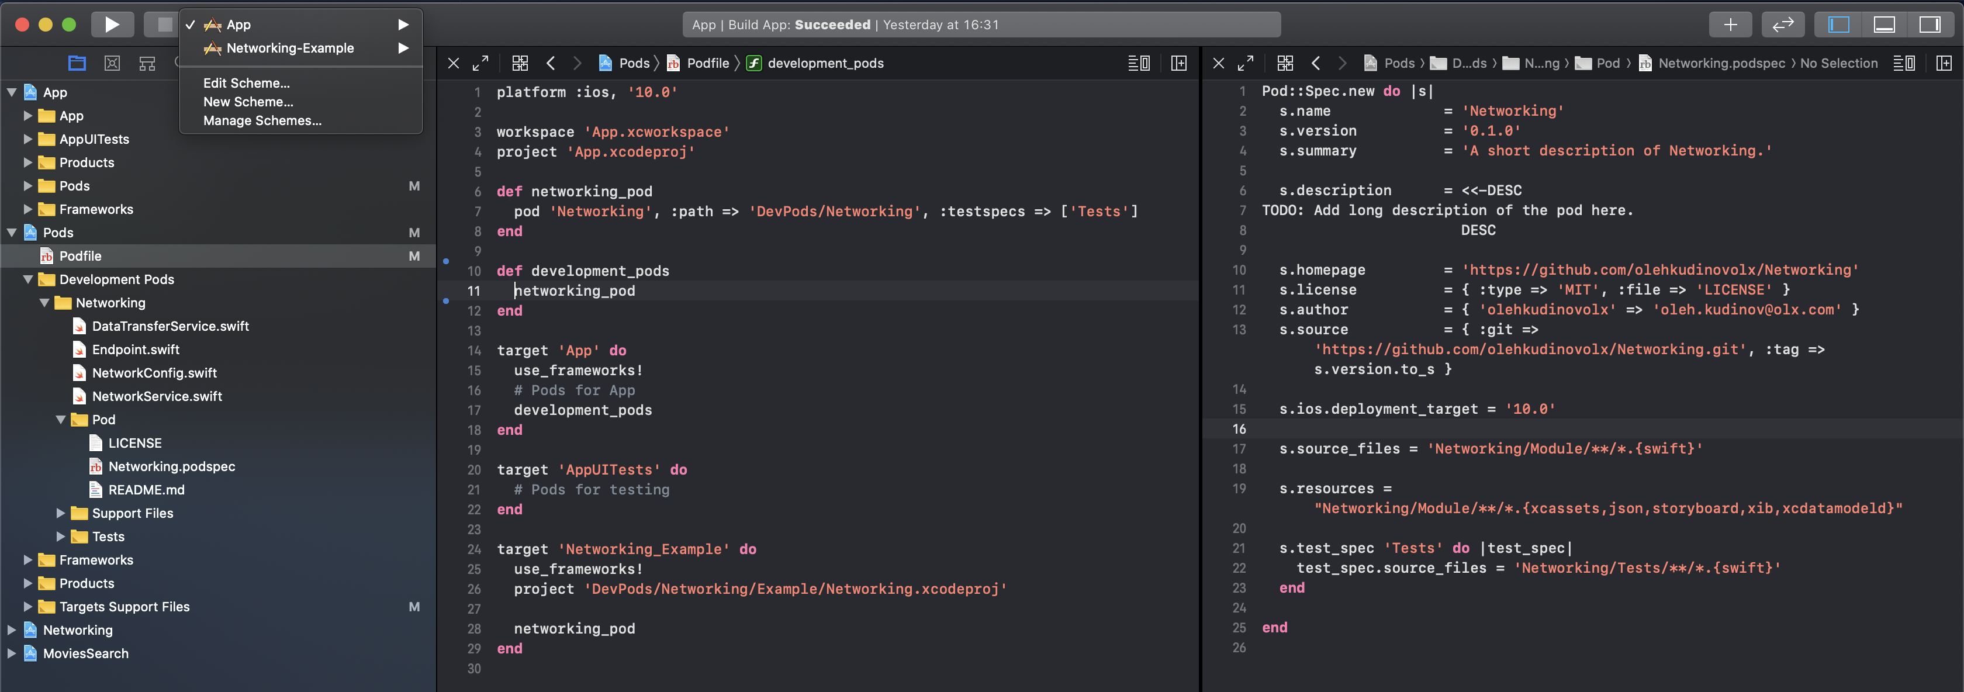Choose Edit Scheme… from menu
Viewport: 1964px width, 692px height.
point(246,83)
